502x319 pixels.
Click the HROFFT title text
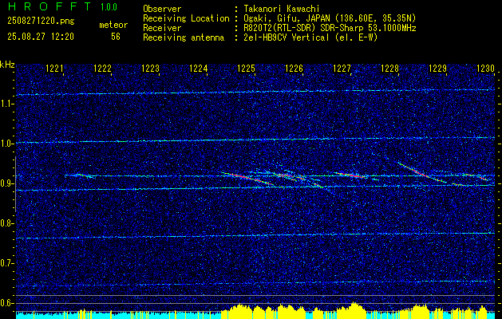(50, 6)
